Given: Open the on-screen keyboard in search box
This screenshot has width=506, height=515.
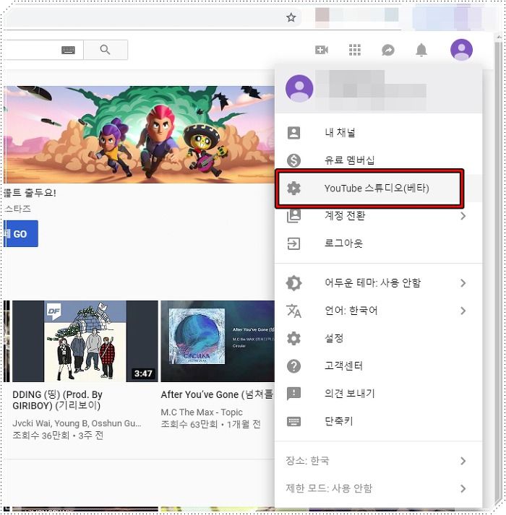Looking at the screenshot, I should (68, 50).
